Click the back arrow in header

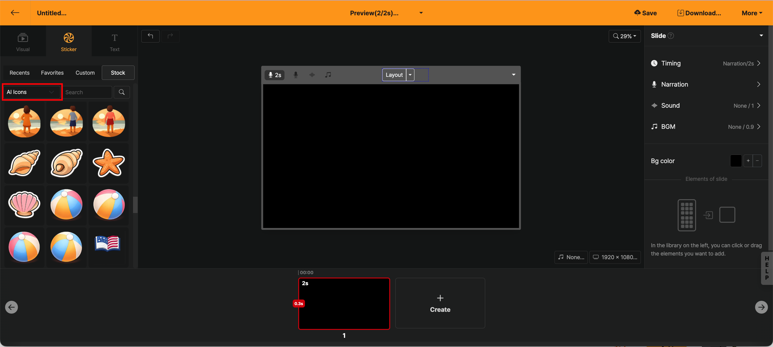tap(15, 13)
